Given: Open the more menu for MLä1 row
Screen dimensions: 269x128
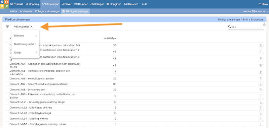Looking at the screenshot, I should [x=261, y=102].
